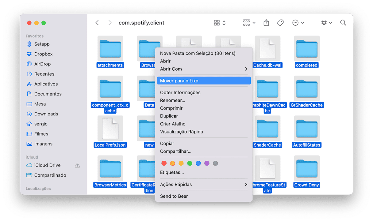
Task: Choose Etiquetas... in the context menu
Action: coord(204,173)
